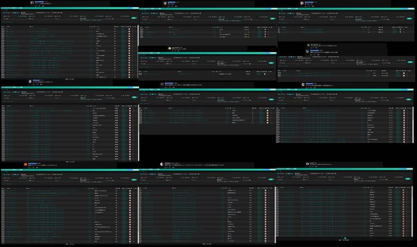Open the poster avatar above the top-middle panel
The height and width of the screenshot is (247, 417).
tap(165, 3)
